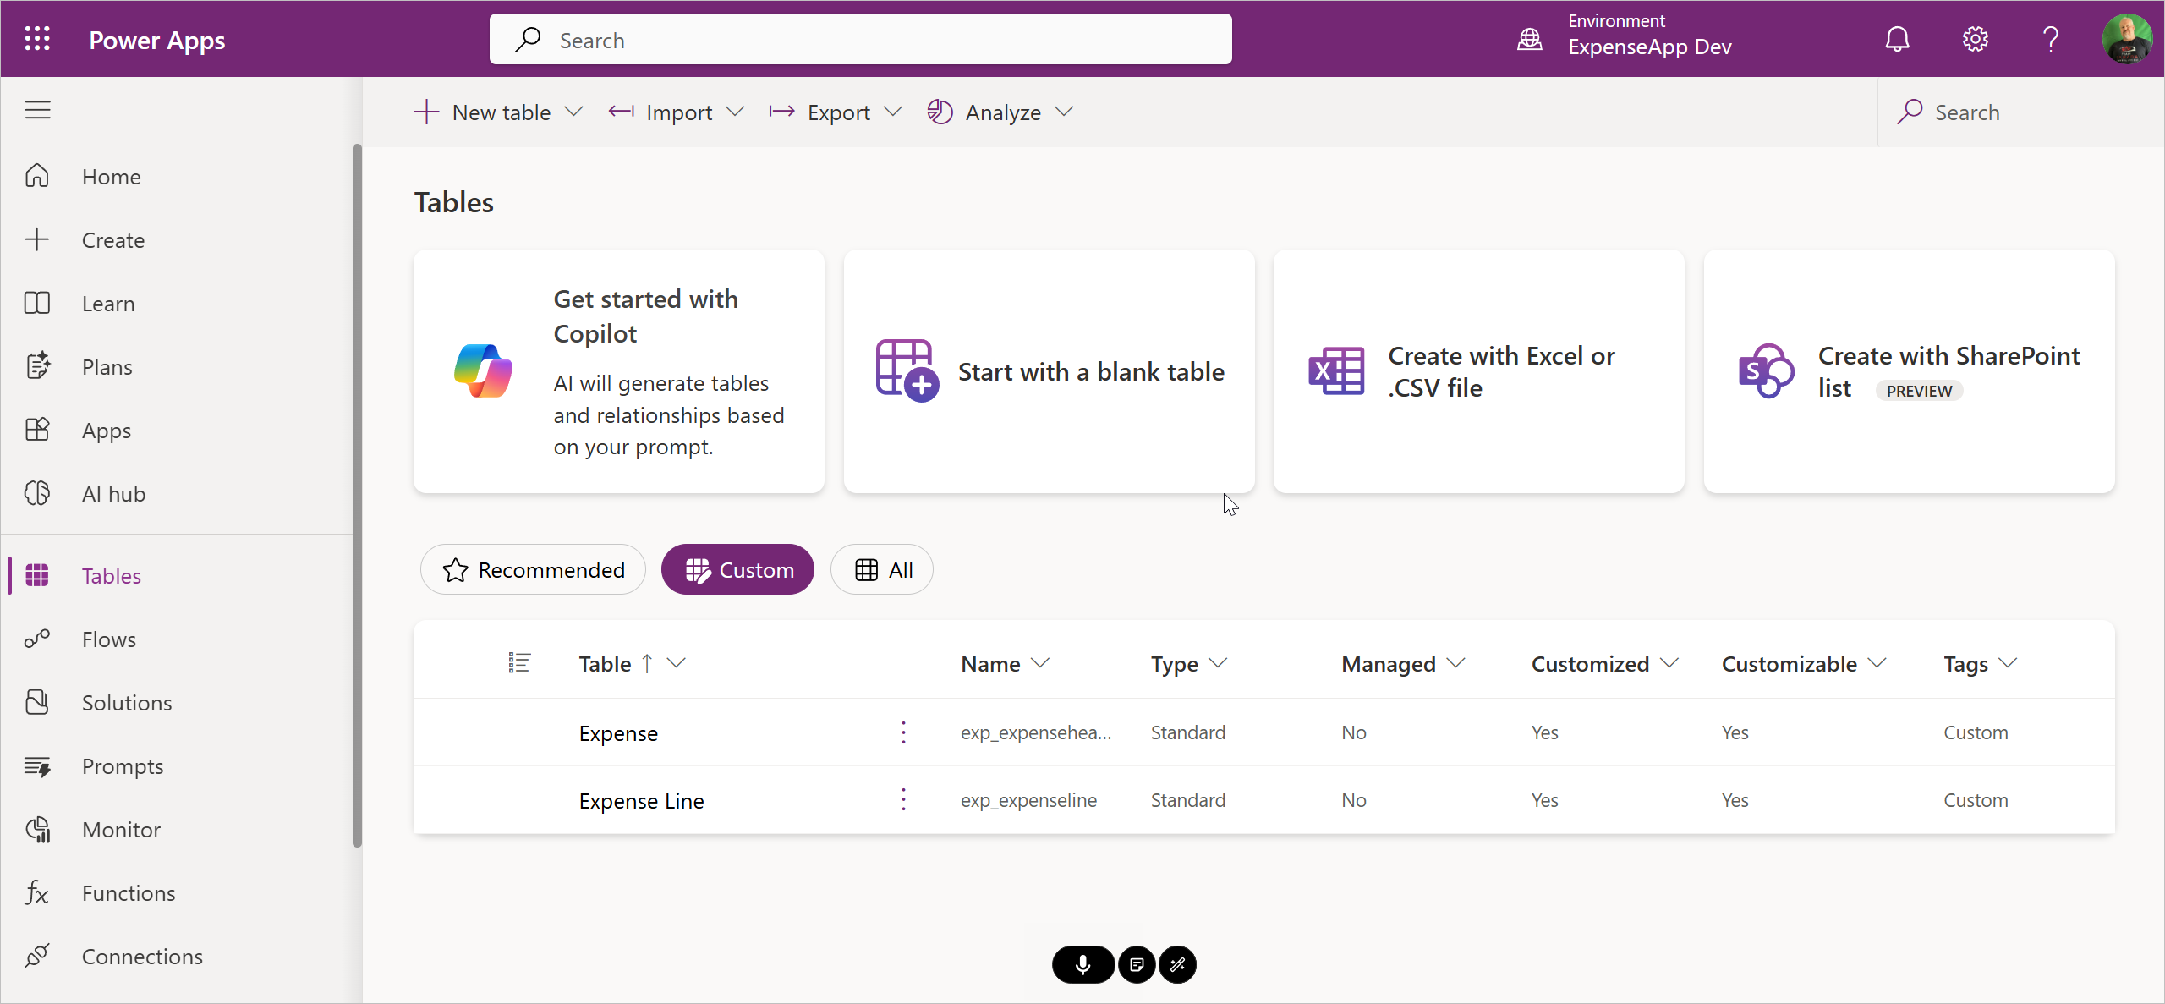Open the app launcher waffle icon
The width and height of the screenshot is (2165, 1004).
coord(37,39)
